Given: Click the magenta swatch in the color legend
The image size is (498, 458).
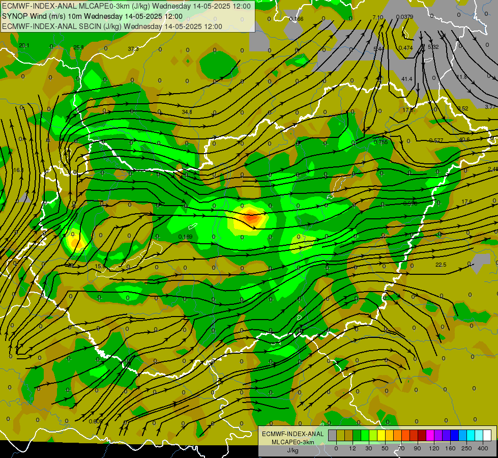Looking at the screenshot, I should click(x=430, y=436).
